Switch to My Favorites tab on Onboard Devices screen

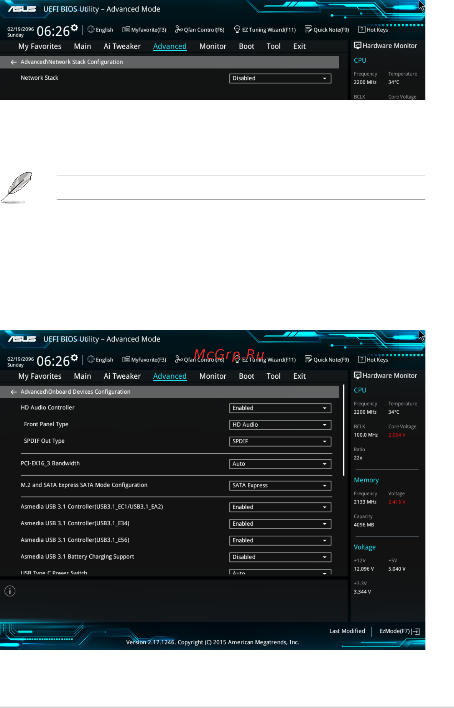pyautogui.click(x=40, y=376)
